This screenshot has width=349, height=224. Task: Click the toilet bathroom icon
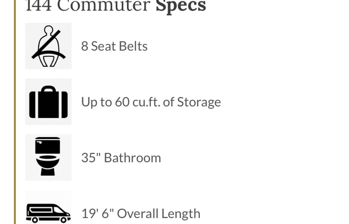click(x=48, y=158)
